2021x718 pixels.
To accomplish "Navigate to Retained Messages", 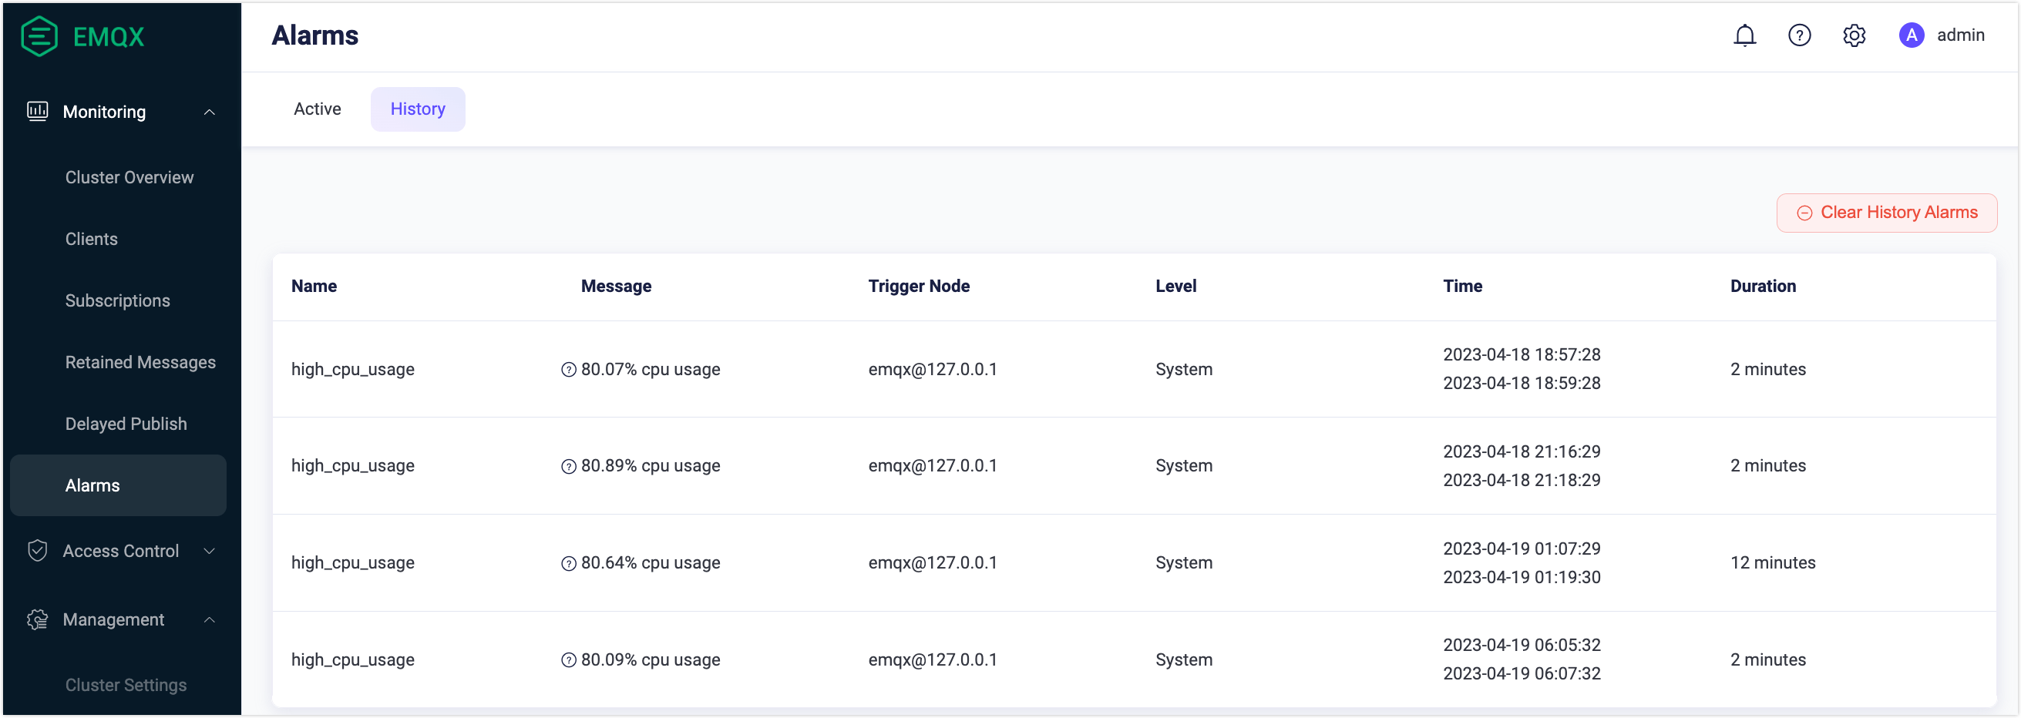I will pos(140,362).
